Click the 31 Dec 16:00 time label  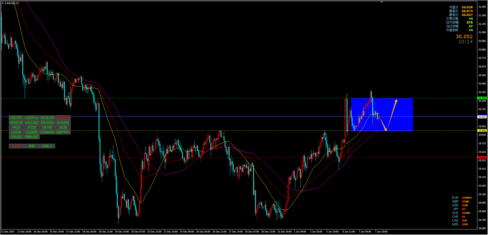(x=284, y=232)
